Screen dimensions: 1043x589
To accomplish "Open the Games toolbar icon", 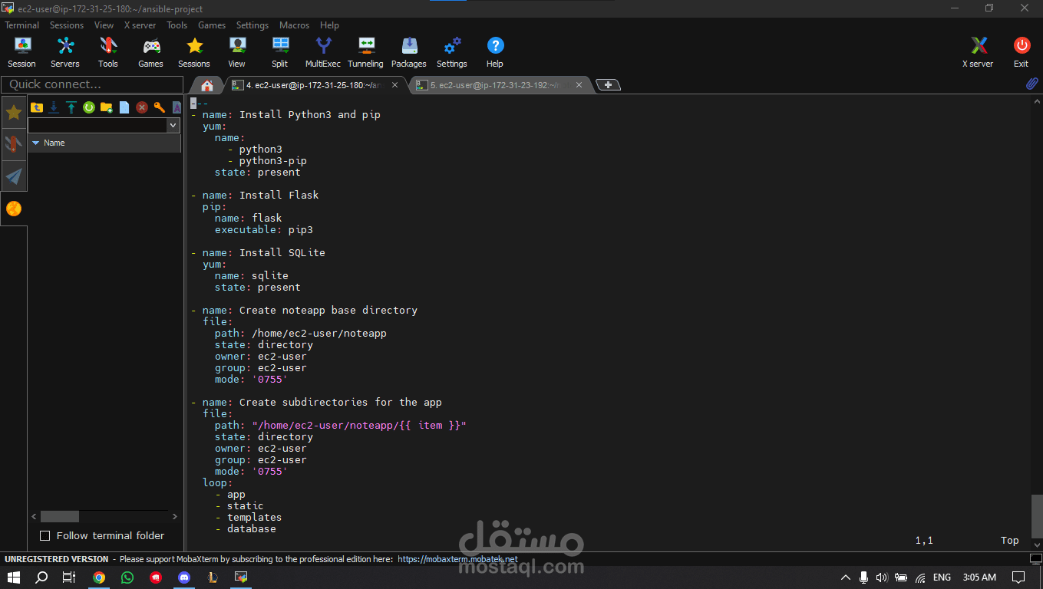I will (151, 52).
